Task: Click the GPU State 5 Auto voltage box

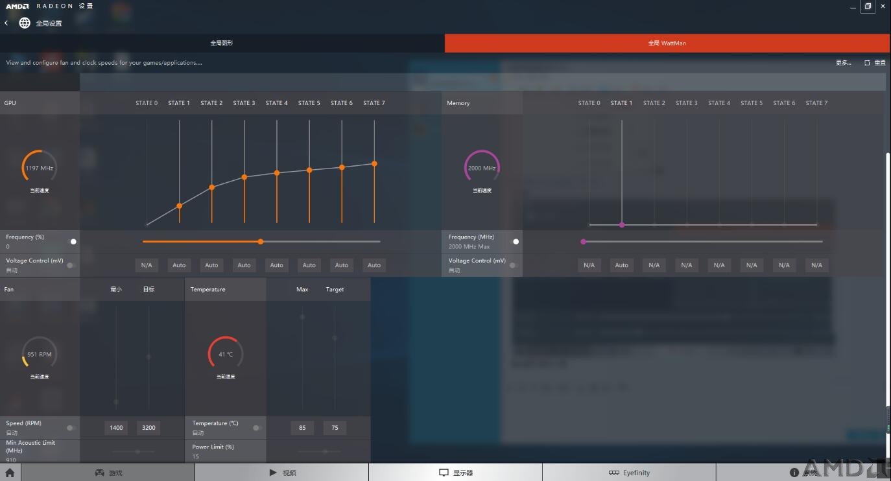Action: pyautogui.click(x=309, y=265)
